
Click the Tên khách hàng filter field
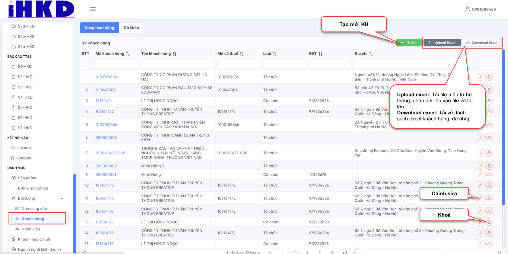[x=177, y=64]
